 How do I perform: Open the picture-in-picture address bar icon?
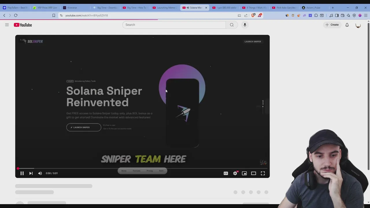coord(239,15)
